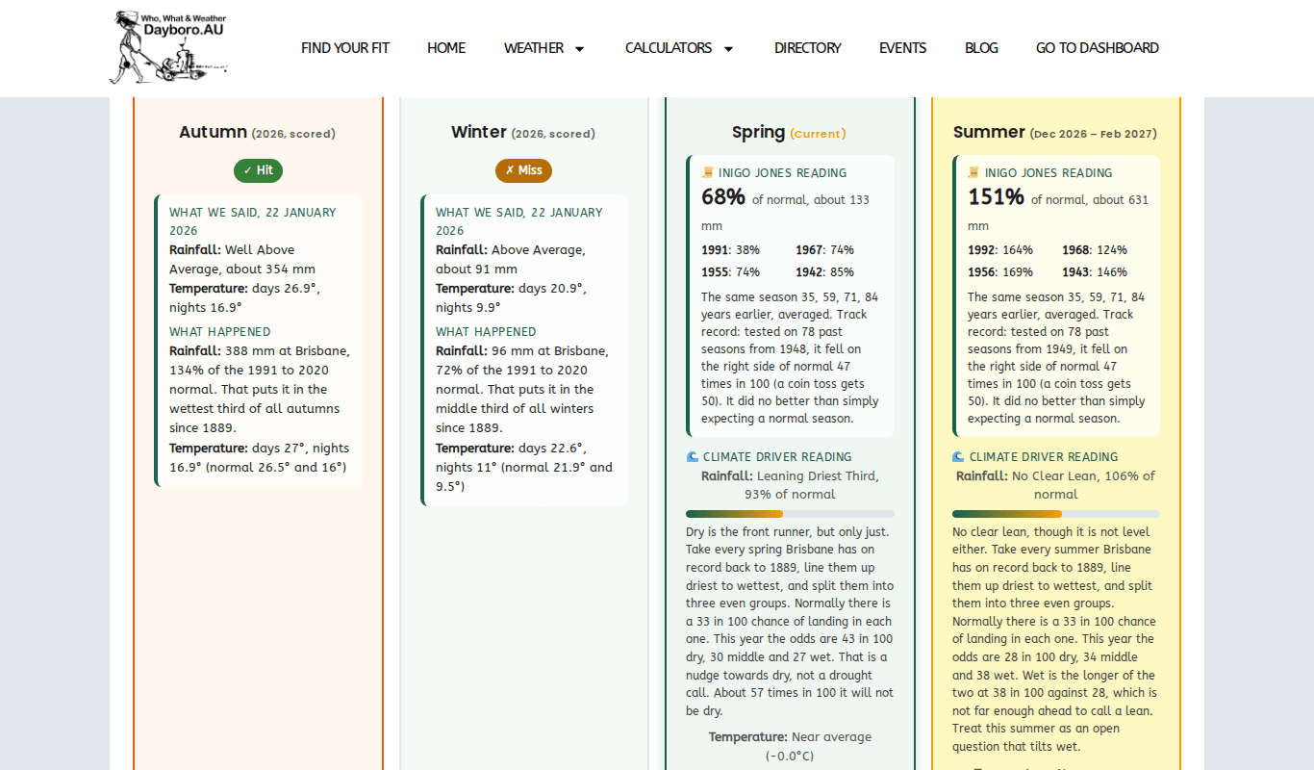Viewport: 1314px width, 770px height.
Task: Click the Winter Miss badge
Action: [523, 170]
